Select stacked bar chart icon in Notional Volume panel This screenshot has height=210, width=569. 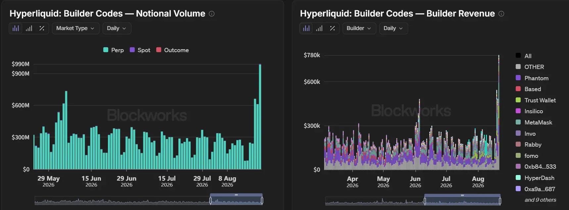(x=29, y=28)
